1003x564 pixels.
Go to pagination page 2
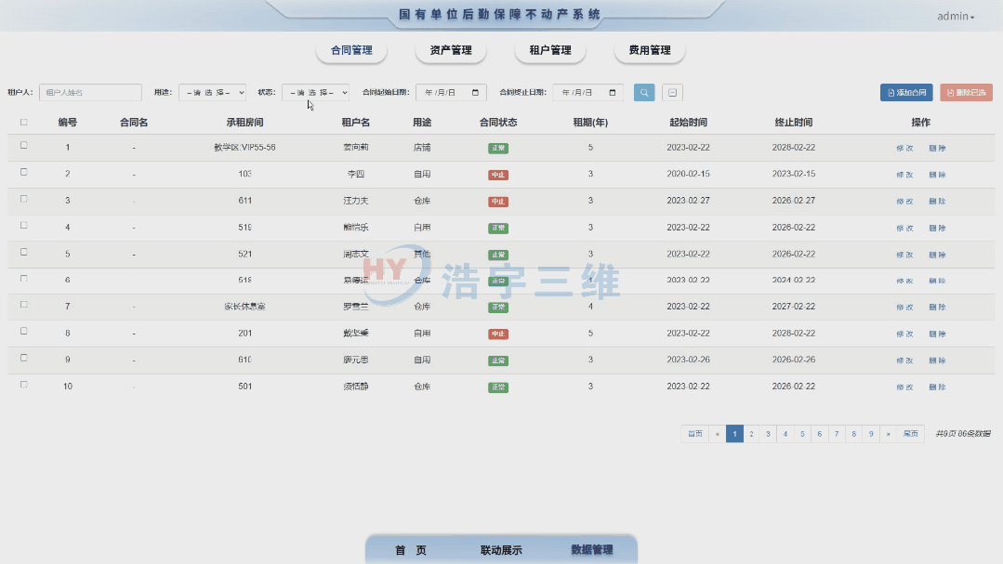click(x=752, y=434)
